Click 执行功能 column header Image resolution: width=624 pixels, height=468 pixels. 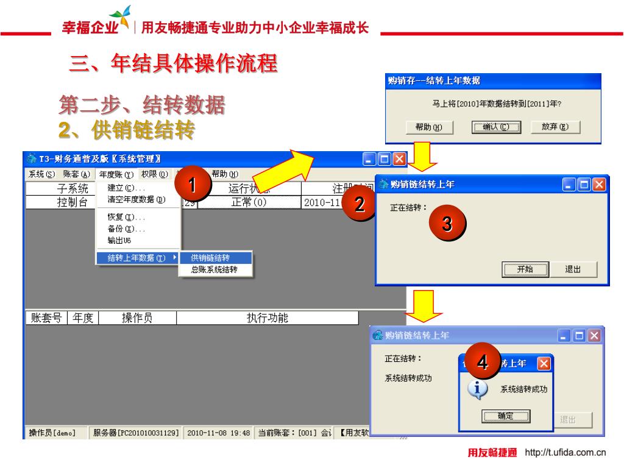[x=268, y=318]
